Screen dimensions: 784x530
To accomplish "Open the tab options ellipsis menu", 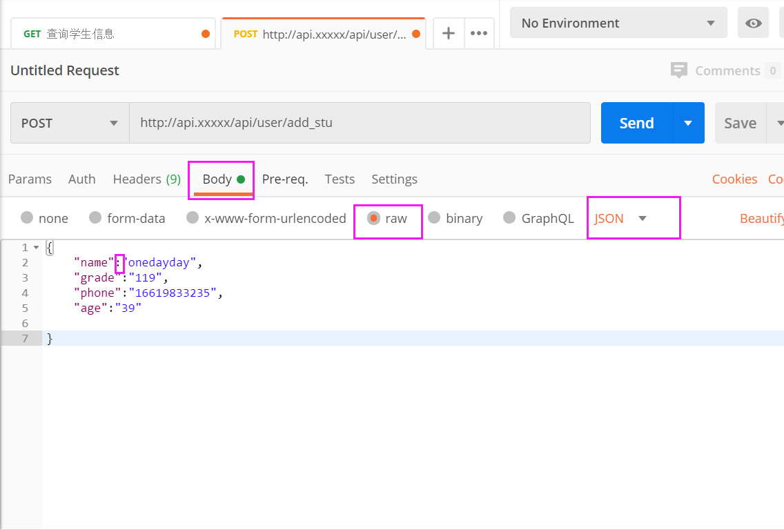I will (x=479, y=33).
